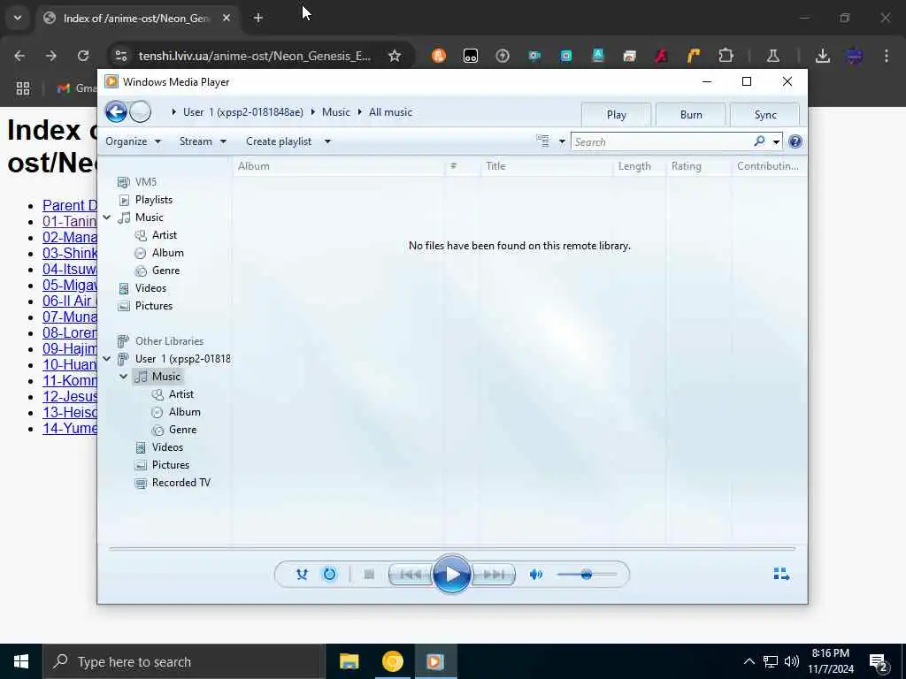The width and height of the screenshot is (906, 679).
Task: Open the Sync tab
Action: coord(765,114)
